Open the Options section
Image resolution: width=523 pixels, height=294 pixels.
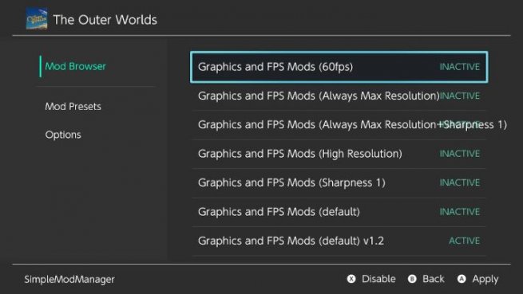63,135
